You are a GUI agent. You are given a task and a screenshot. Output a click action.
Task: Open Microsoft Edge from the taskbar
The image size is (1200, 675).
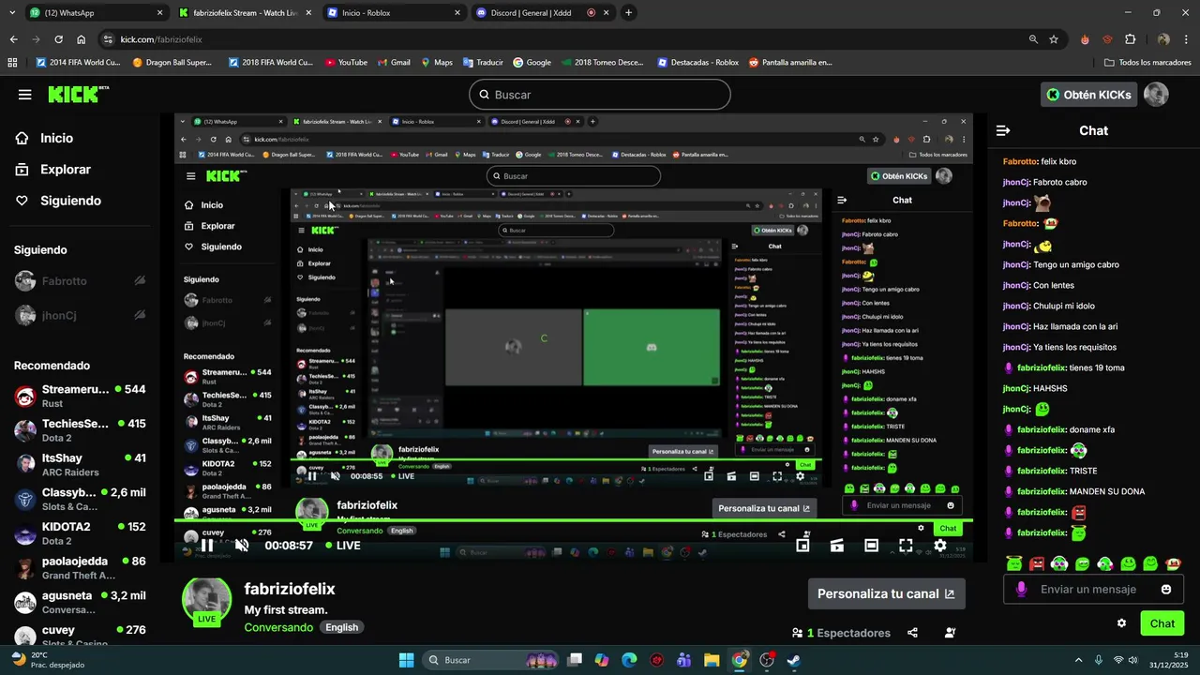(x=629, y=660)
